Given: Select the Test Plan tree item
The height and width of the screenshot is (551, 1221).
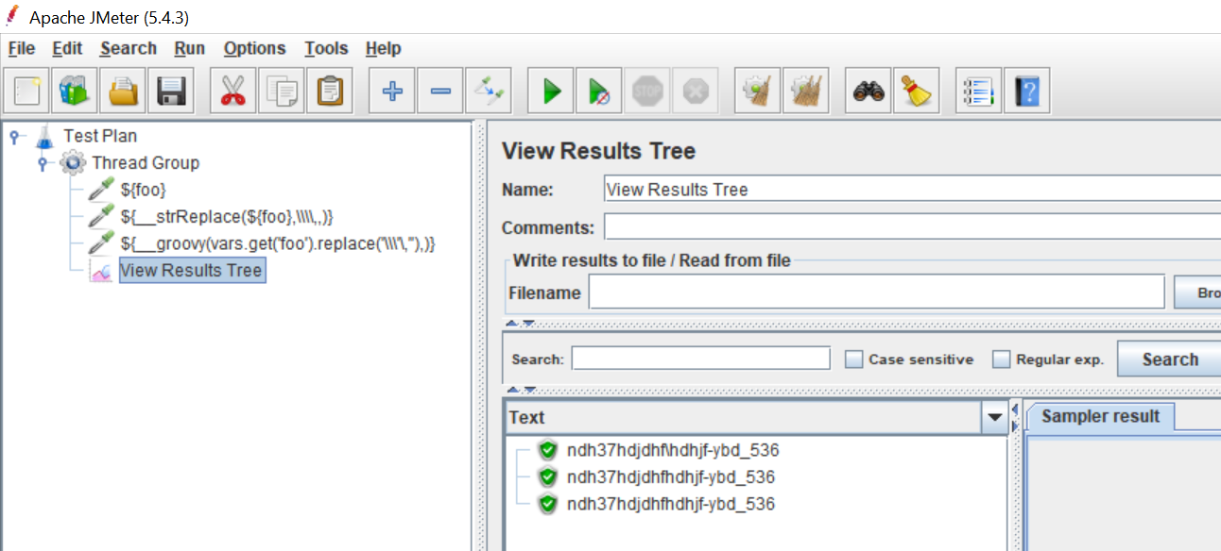Looking at the screenshot, I should coord(100,137).
